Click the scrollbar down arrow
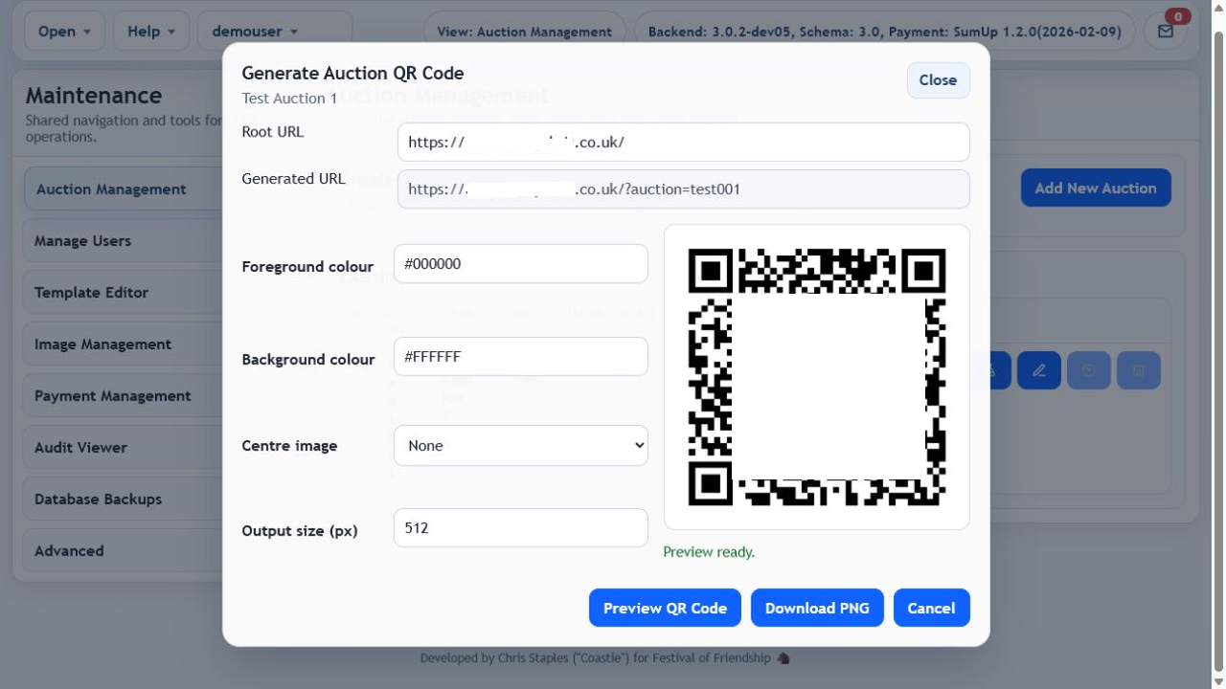The height and width of the screenshot is (689, 1226). pyautogui.click(x=1218, y=681)
